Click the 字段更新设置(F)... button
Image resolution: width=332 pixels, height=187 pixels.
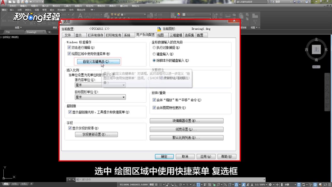96,135
